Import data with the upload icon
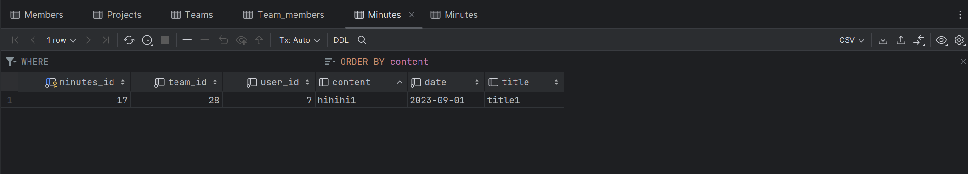968x174 pixels. [901, 40]
